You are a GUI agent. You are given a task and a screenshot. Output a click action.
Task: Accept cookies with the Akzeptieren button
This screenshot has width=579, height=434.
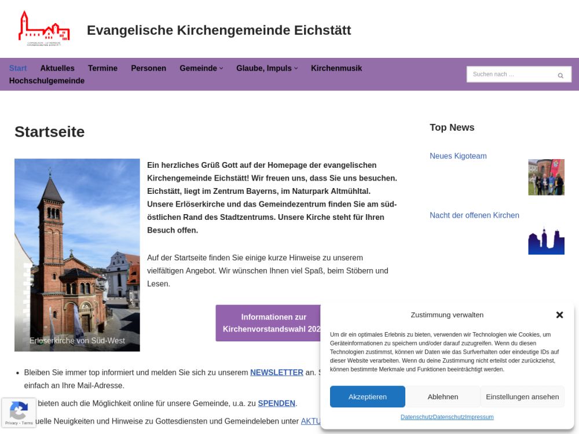pyautogui.click(x=367, y=396)
